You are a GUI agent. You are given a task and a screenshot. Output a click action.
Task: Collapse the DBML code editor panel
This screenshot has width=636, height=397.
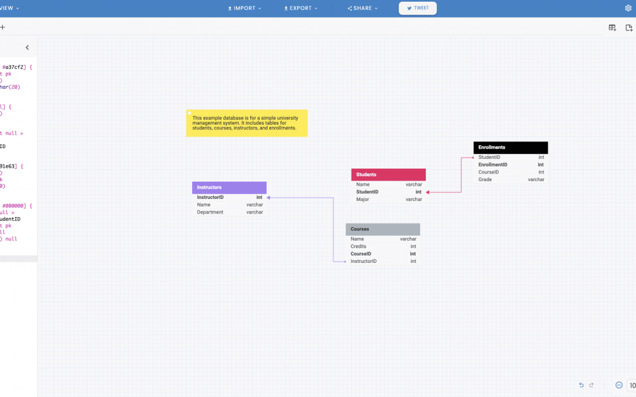point(27,47)
